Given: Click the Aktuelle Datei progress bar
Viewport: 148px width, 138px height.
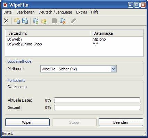Looking at the screenshot, I should pyautogui.click(x=97, y=100).
